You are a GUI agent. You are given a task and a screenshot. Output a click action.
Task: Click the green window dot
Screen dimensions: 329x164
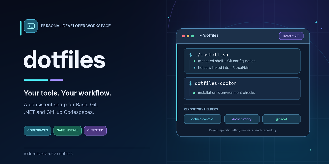click(192, 36)
